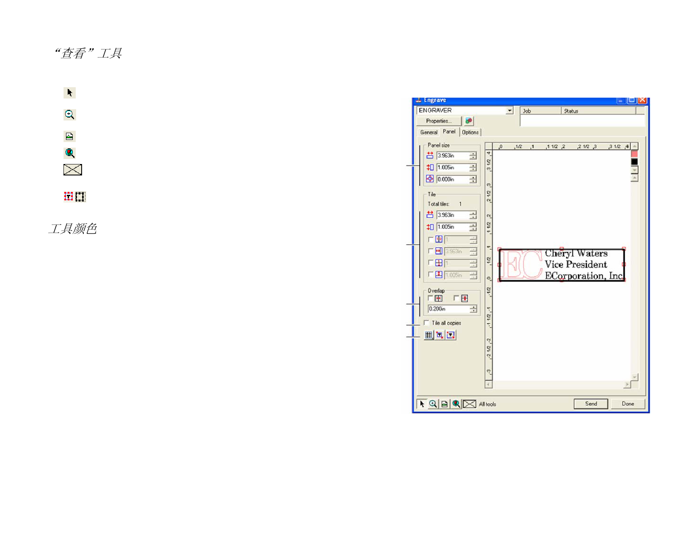The image size is (698, 539).
Task: Open the ENGRAVER device dropdown
Action: pyautogui.click(x=509, y=110)
